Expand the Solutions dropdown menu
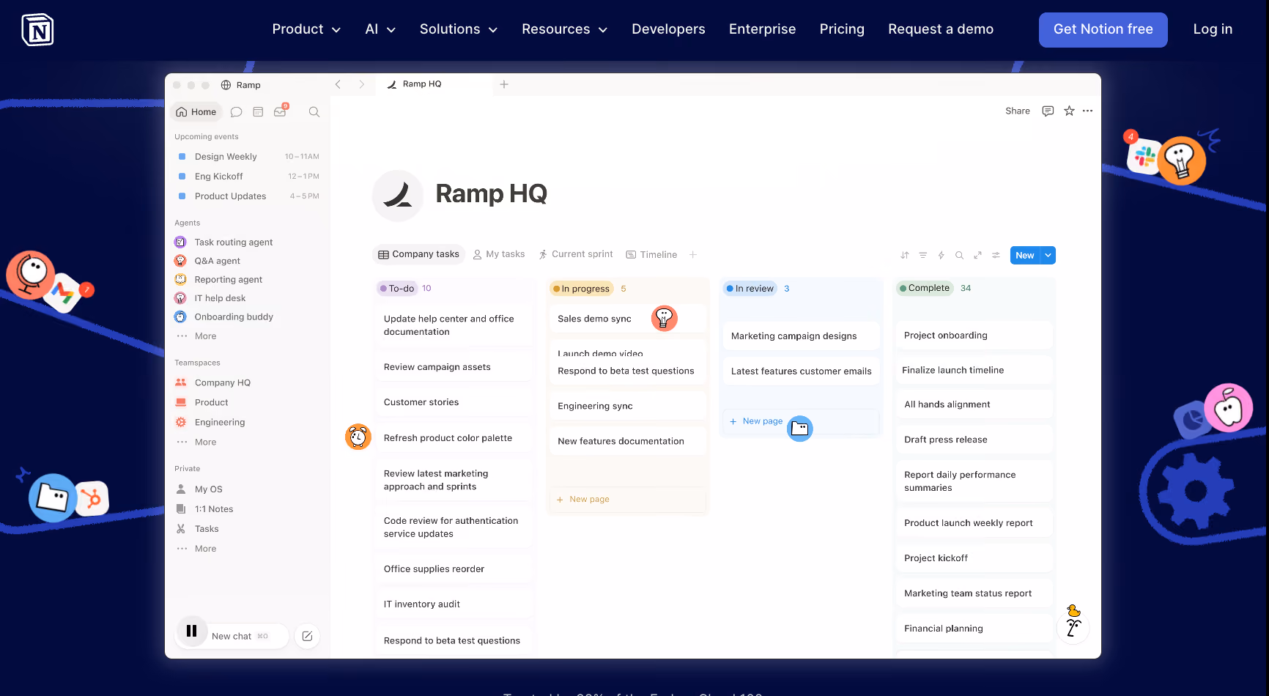1269x696 pixels. (x=459, y=29)
